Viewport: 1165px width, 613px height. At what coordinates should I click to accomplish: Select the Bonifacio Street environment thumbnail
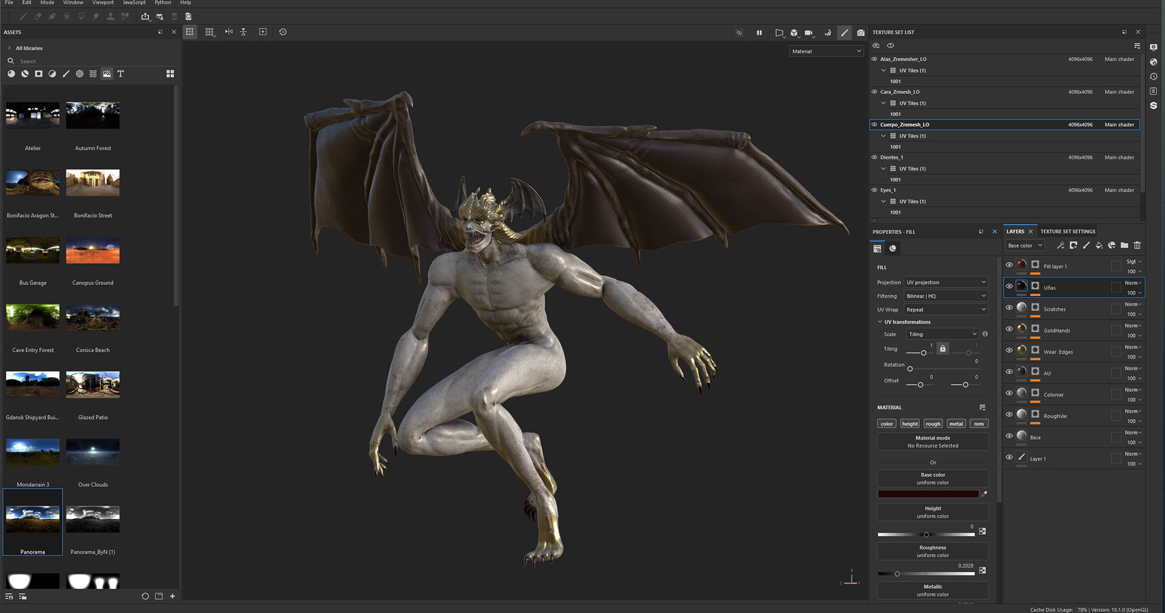point(93,183)
